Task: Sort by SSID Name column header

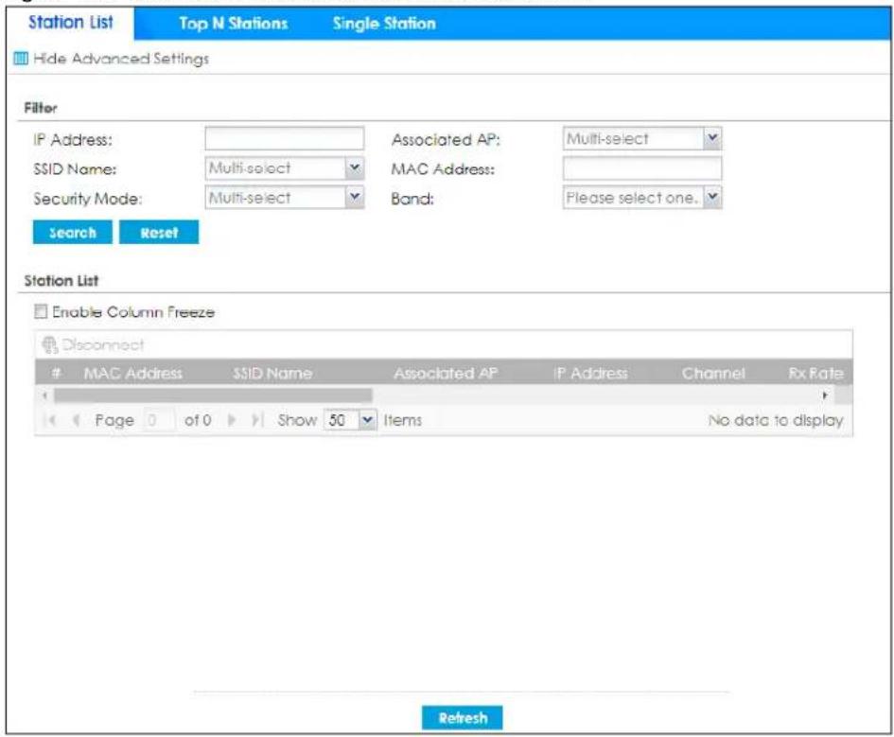Action: (272, 374)
